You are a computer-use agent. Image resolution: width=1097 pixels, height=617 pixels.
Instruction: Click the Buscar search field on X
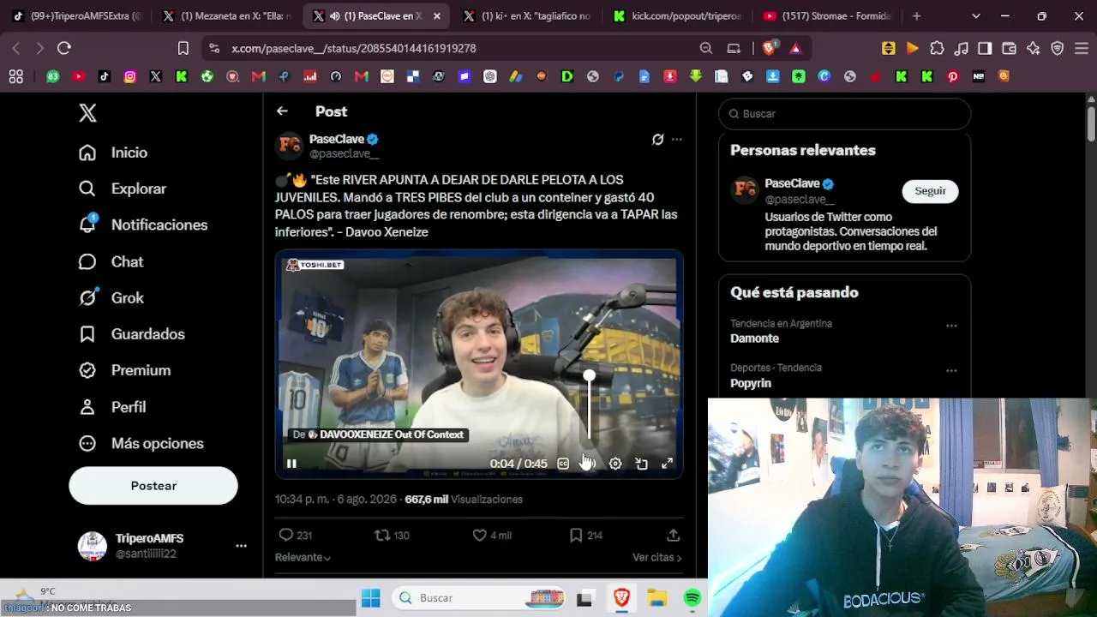(x=844, y=114)
